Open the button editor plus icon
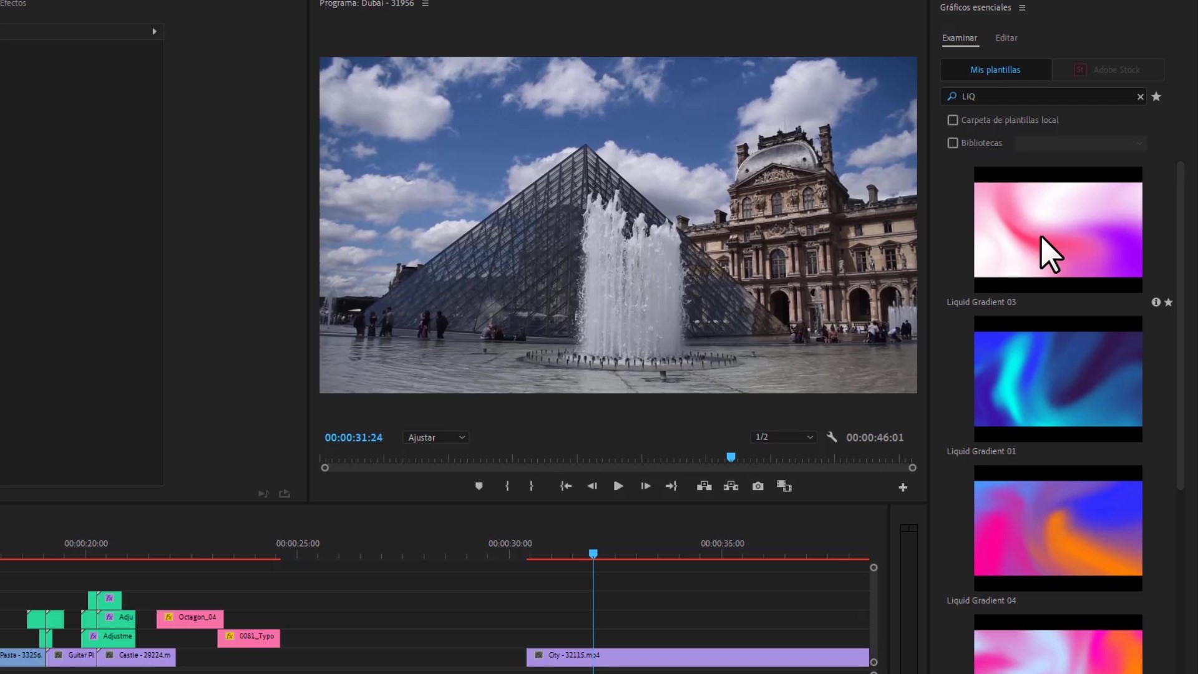The image size is (1198, 674). pos(902,487)
